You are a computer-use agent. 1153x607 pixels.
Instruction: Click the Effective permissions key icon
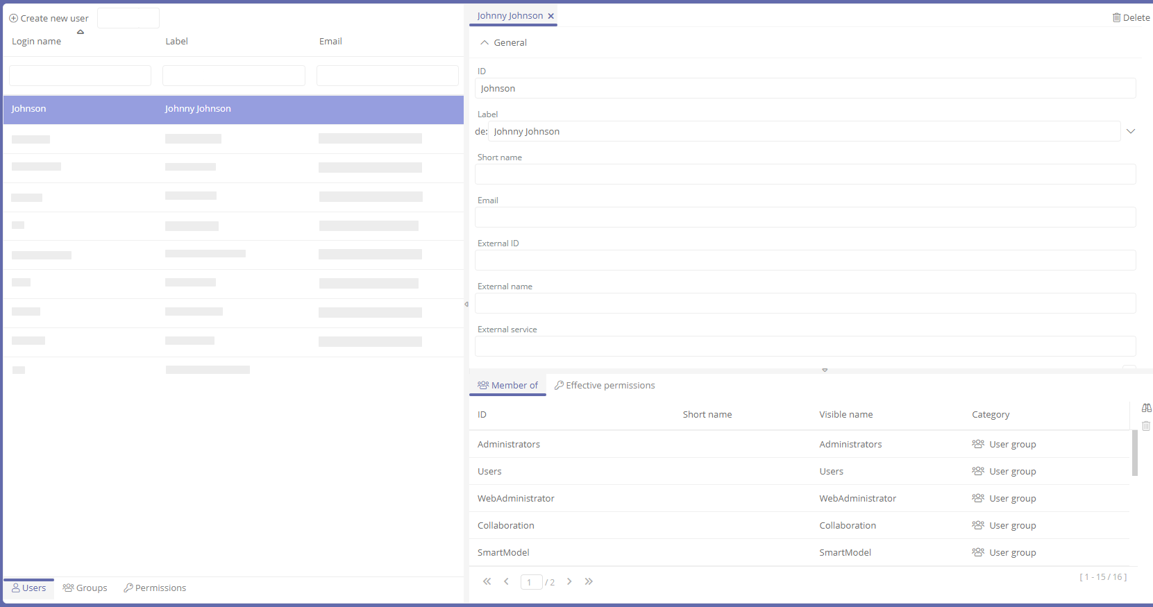(x=559, y=385)
